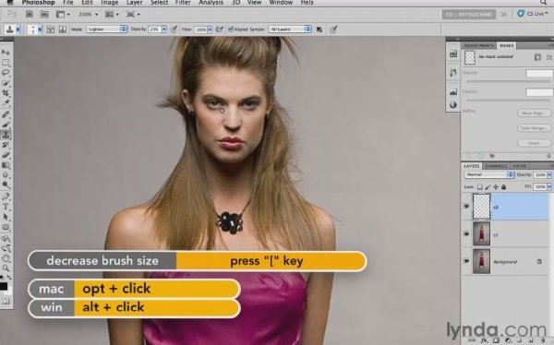
Task: Add a vector mask in Masks panel
Action: pos(548,57)
